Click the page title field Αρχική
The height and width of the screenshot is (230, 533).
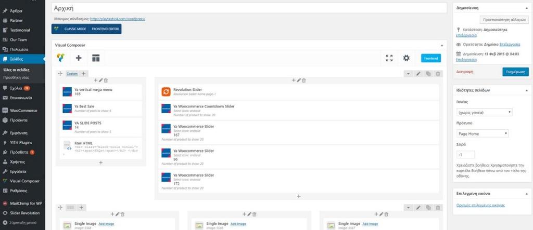pos(249,8)
